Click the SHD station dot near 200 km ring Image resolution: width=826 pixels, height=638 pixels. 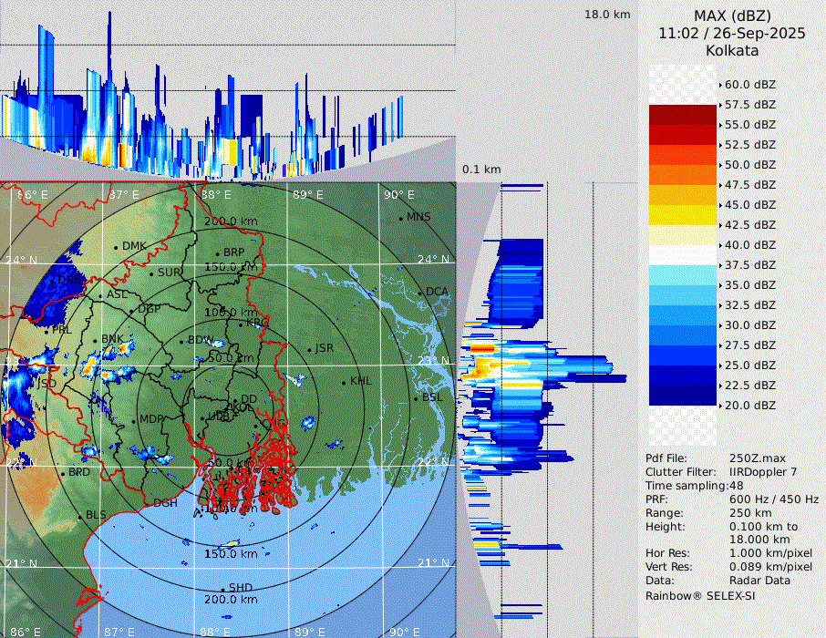click(x=222, y=588)
